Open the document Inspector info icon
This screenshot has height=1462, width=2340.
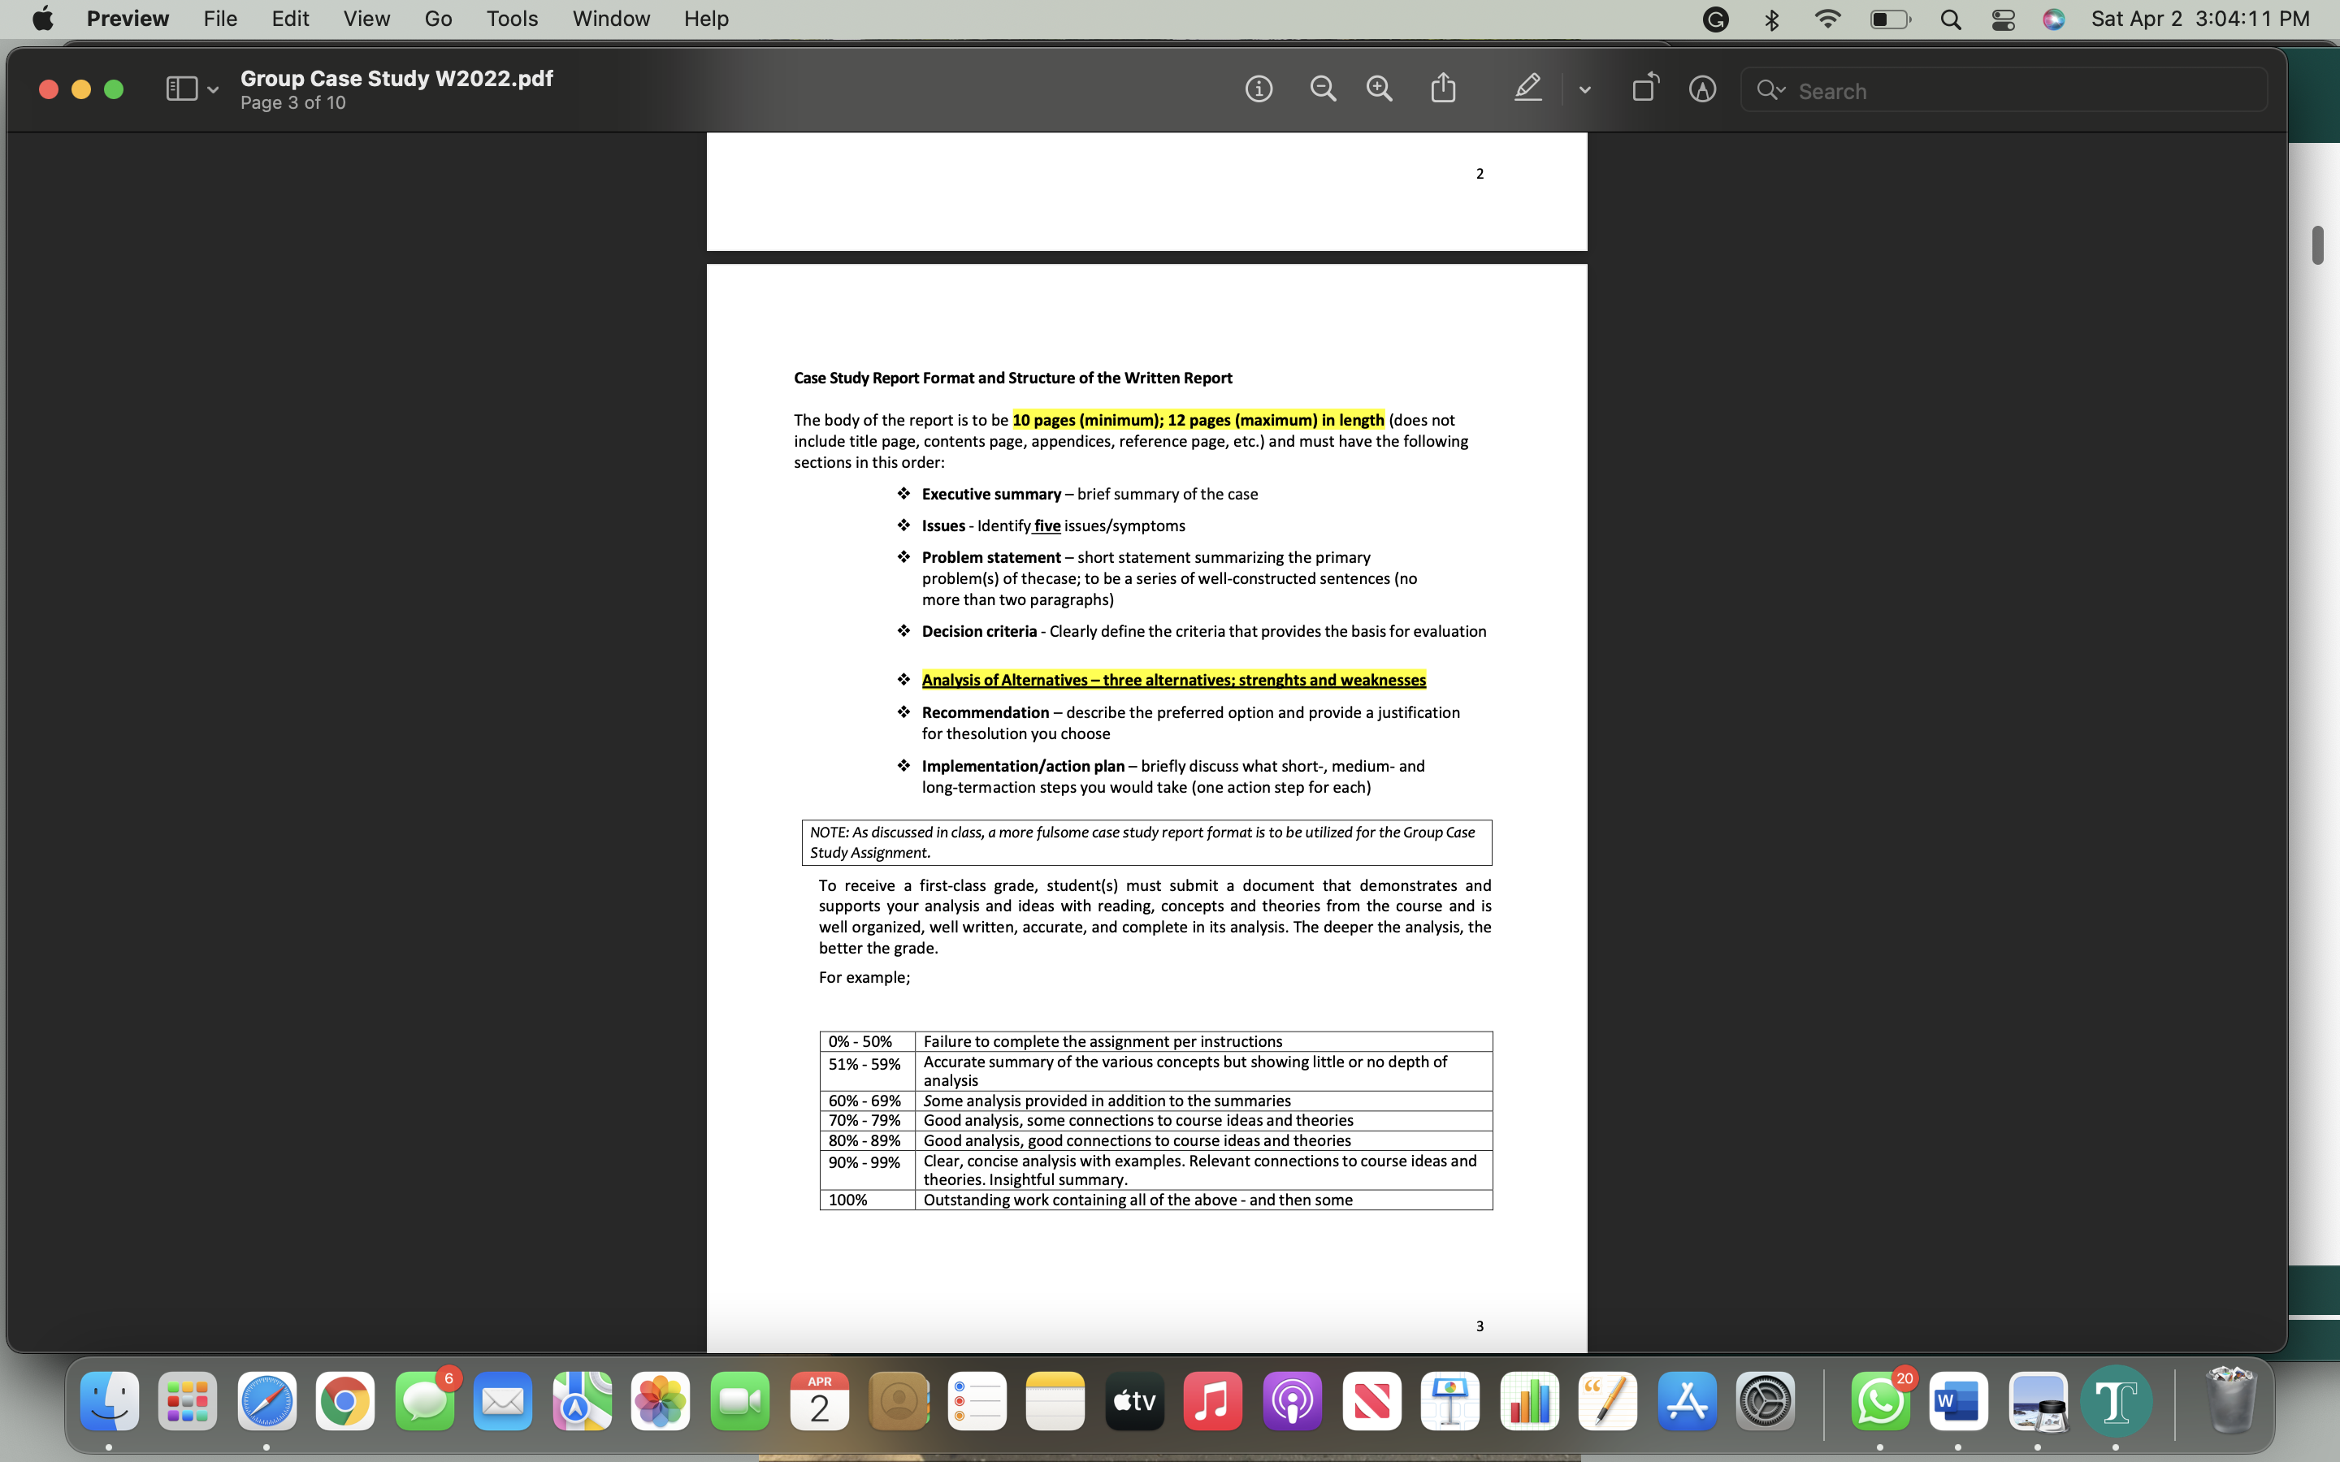pos(1258,89)
